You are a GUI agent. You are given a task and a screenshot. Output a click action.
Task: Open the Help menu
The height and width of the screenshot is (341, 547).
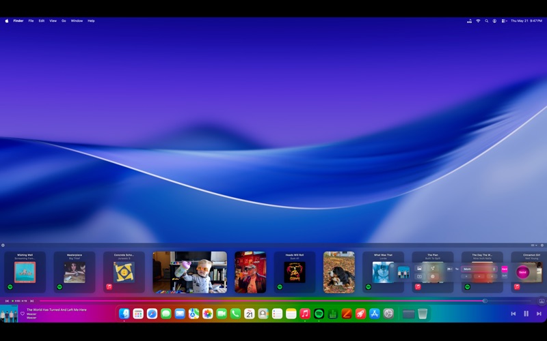pos(91,21)
